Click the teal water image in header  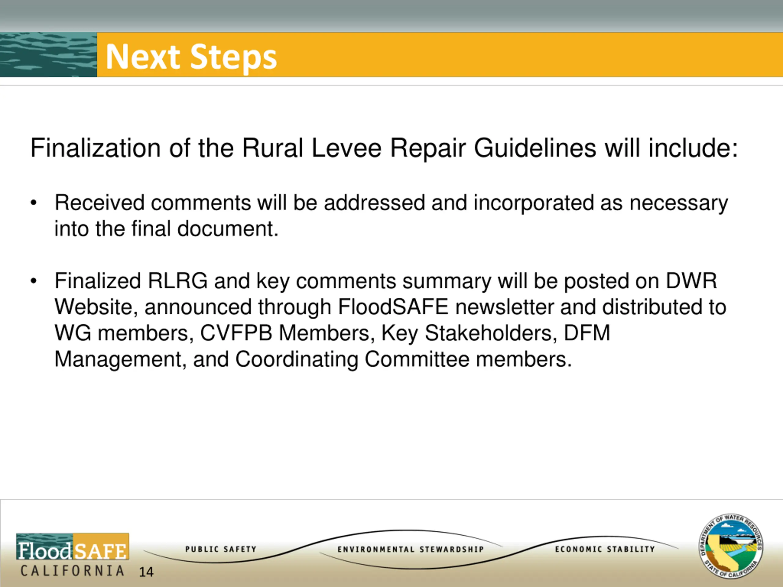tap(49, 55)
